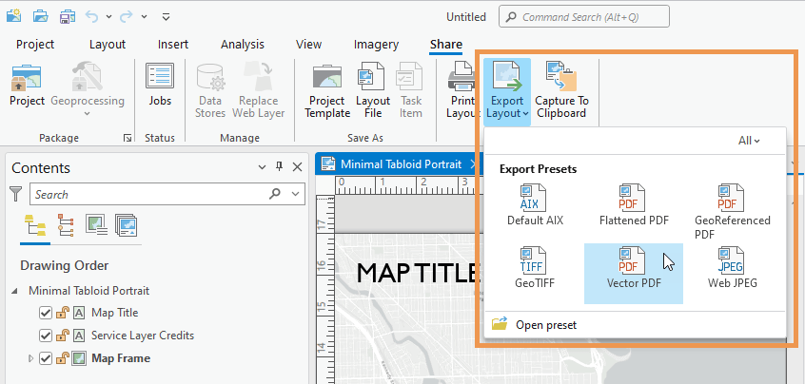Choose the Web JPEG export preset
The width and height of the screenshot is (805, 384).
point(732,268)
